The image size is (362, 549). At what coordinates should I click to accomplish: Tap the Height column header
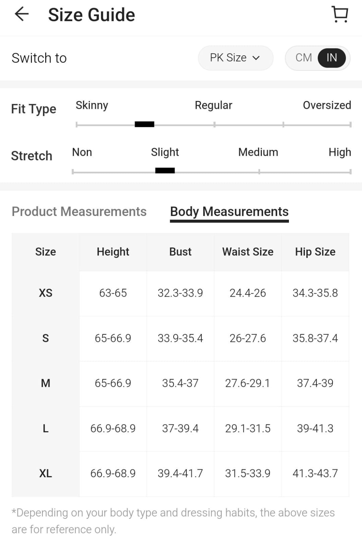pos(113,252)
